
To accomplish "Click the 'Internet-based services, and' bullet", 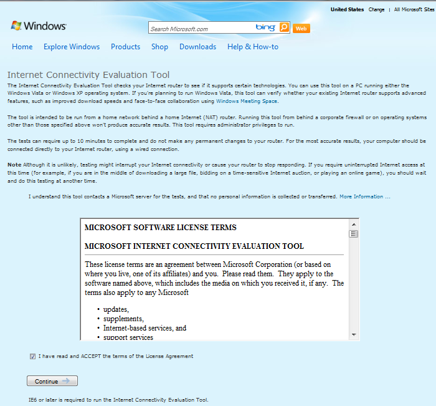I will (145, 328).
